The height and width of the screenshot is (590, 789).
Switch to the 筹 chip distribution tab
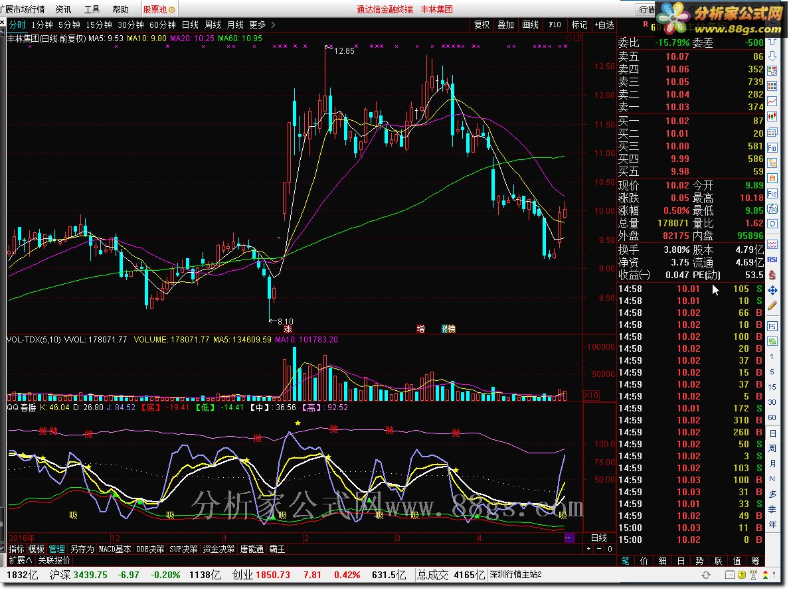755,561
